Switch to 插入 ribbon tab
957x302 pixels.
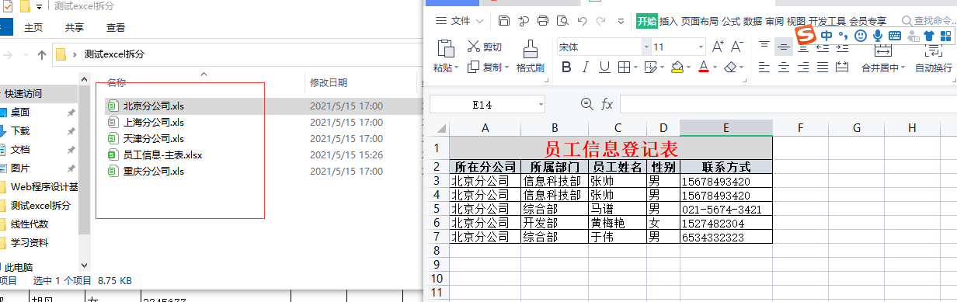668,21
